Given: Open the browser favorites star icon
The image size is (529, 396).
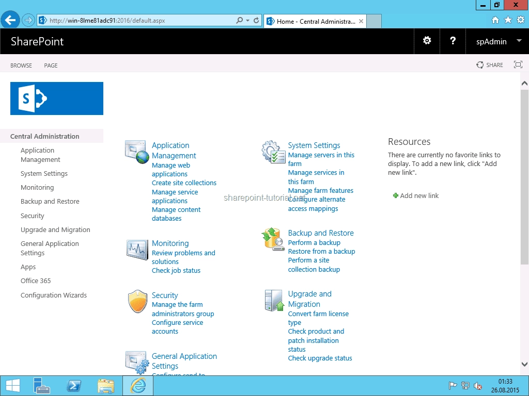Looking at the screenshot, I should tap(508, 20).
